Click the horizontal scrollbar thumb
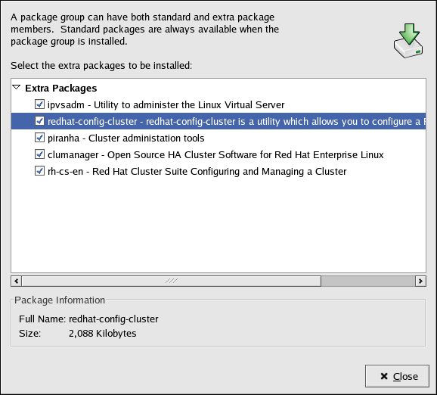Screen dimensions: 437x395 (172, 281)
